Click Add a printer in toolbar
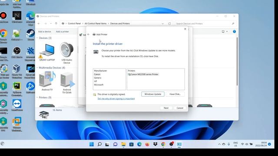Viewport: 278px width, 156px height. (62, 32)
